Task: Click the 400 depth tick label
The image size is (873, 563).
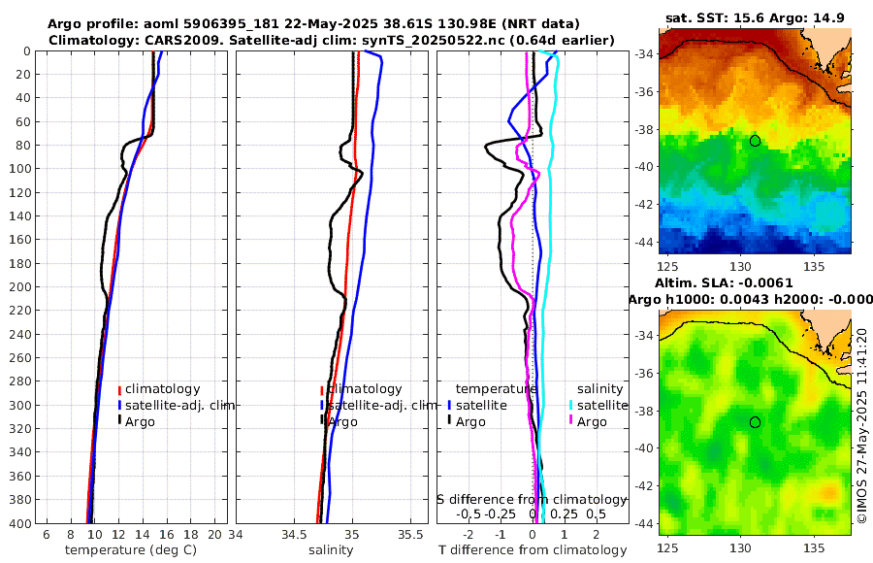Action: 20,523
